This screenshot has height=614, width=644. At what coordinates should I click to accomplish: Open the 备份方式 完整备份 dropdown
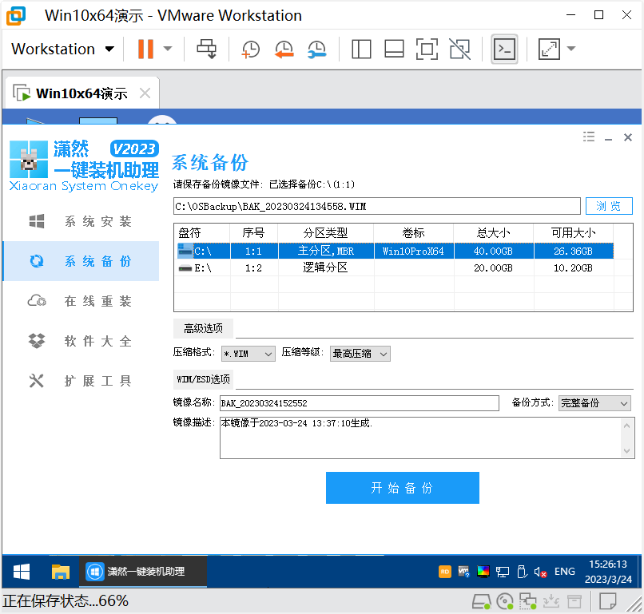click(x=594, y=403)
